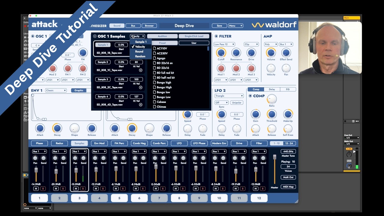Choose Sample 1 in sample mode menu
384x216 pixels.
pyautogui.click(x=141, y=42)
